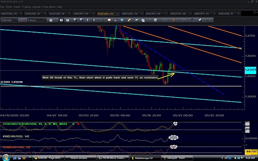Click the volume icon in system tray
This screenshot has height=161, width=258.
(242, 158)
